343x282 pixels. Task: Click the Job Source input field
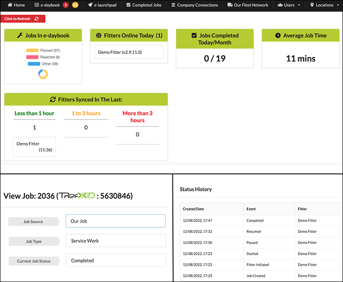(115, 221)
